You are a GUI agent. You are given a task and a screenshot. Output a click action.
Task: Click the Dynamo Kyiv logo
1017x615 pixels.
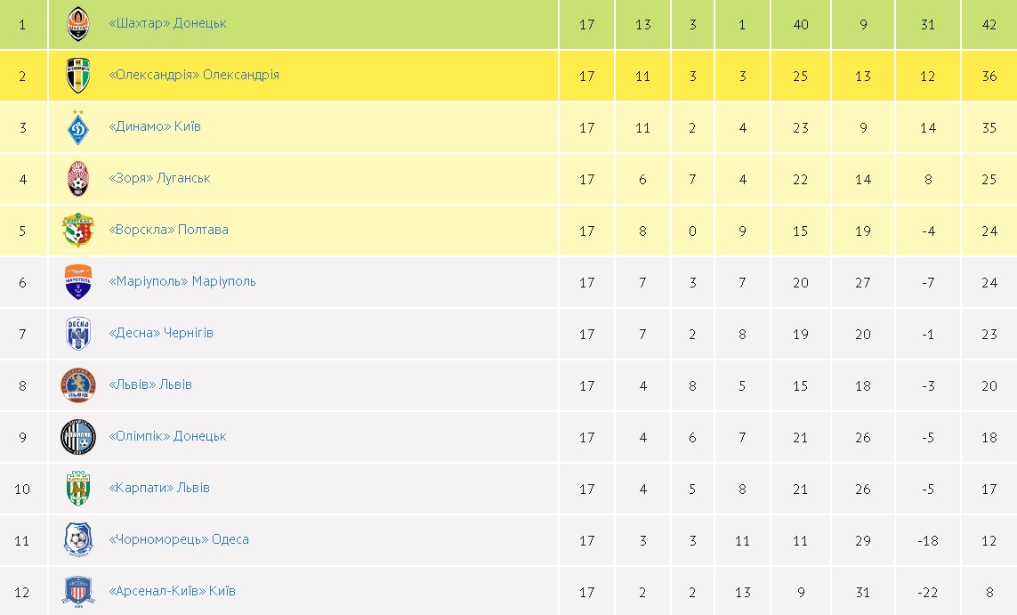78,127
